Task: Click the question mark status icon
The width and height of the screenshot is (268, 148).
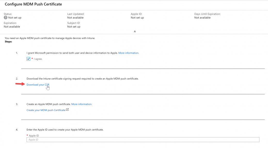Action: click(5, 17)
